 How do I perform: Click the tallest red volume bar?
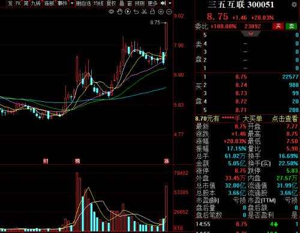(77, 202)
